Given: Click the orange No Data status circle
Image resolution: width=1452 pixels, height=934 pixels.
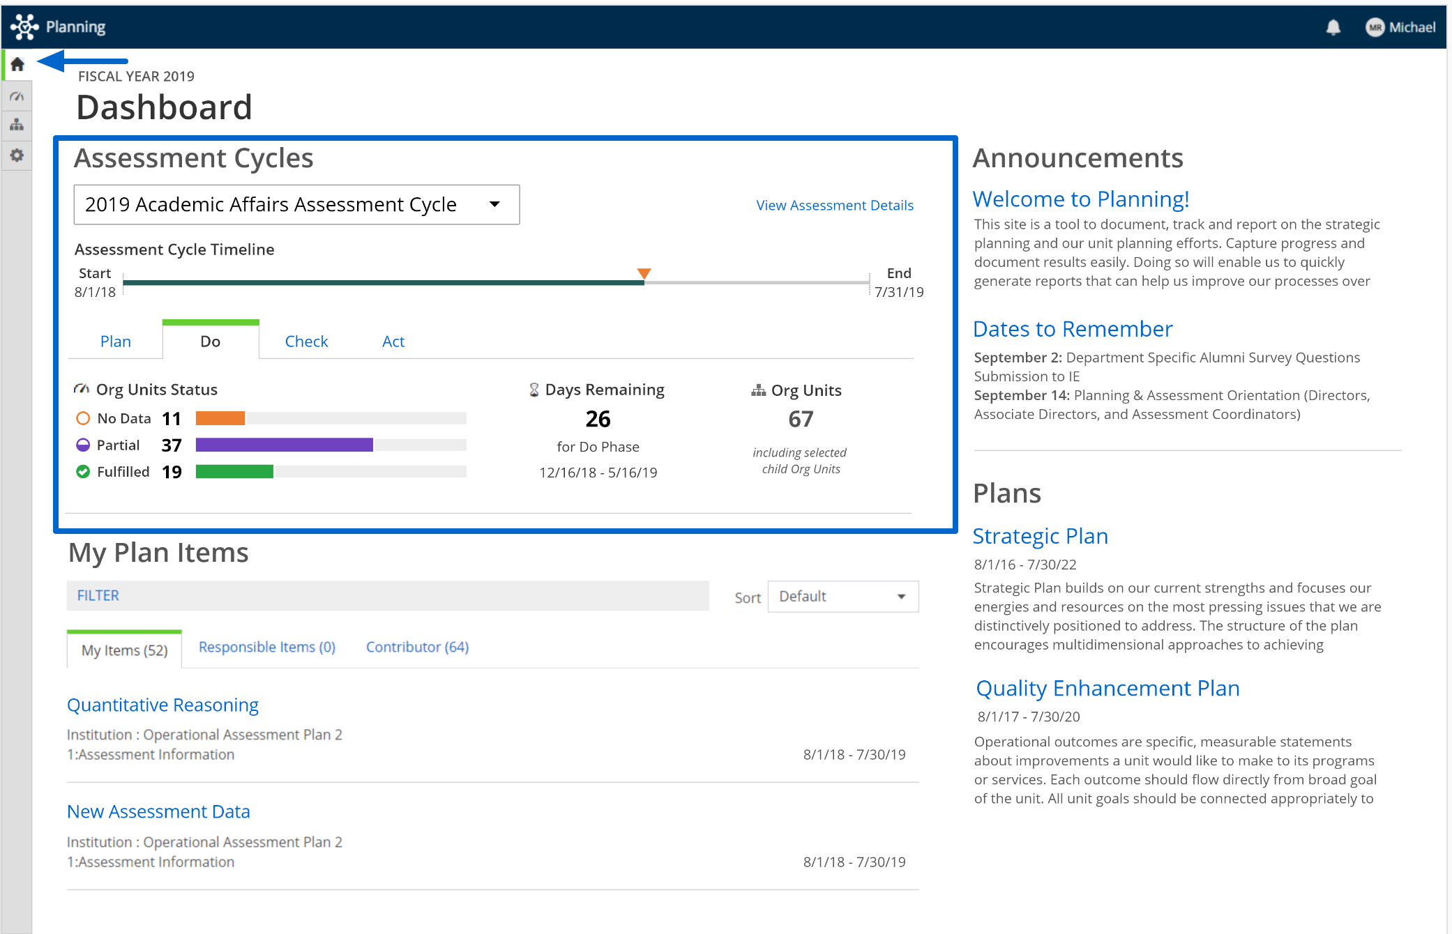Looking at the screenshot, I should 83,418.
